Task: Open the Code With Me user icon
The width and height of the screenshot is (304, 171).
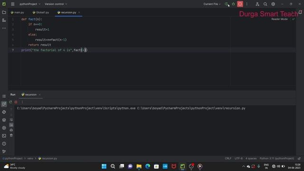Action: tap(257, 4)
